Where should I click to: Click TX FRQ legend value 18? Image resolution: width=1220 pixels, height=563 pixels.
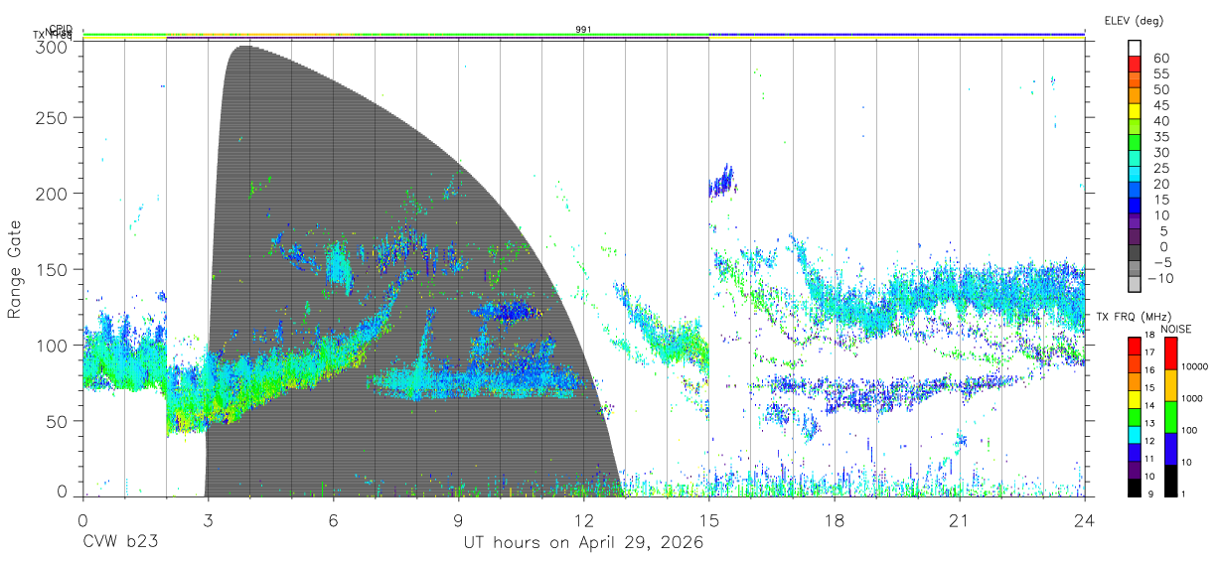pyautogui.click(x=1150, y=336)
